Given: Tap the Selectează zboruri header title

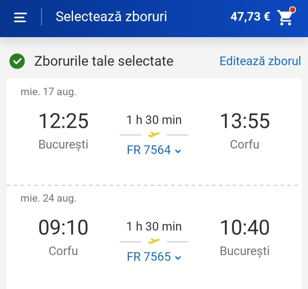Looking at the screenshot, I should (x=111, y=17).
